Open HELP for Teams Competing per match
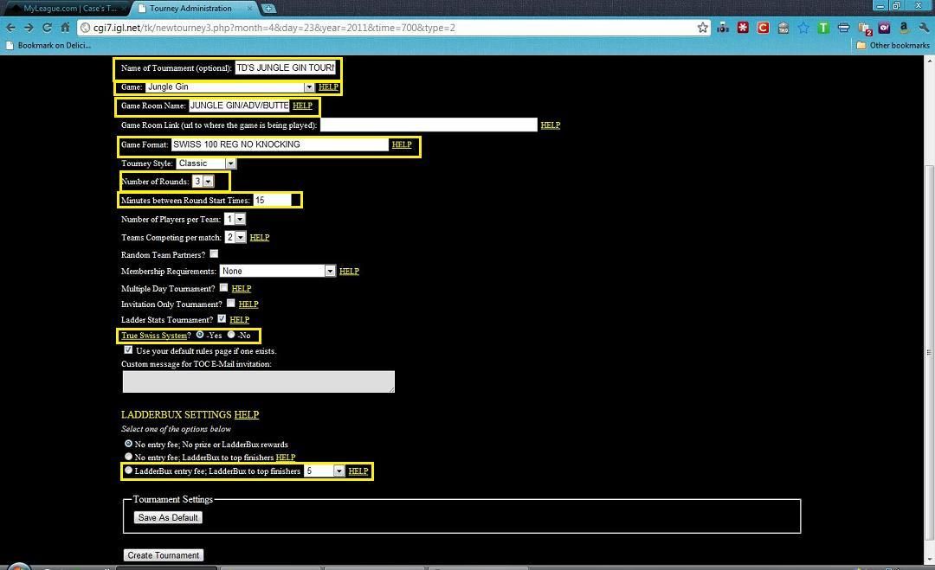 coord(260,237)
